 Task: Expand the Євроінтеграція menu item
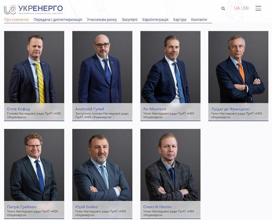(155, 20)
